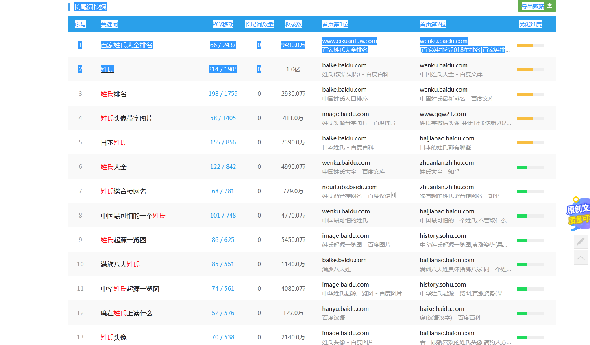The height and width of the screenshot is (345, 590).
Task: Click the 101 / 748 index value
Action: tap(223, 216)
